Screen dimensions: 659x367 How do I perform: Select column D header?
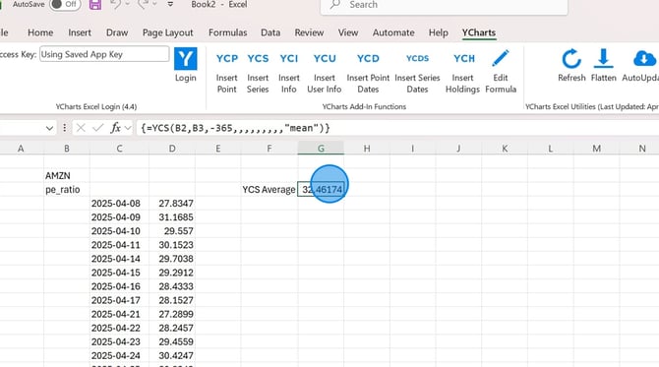[172, 149]
